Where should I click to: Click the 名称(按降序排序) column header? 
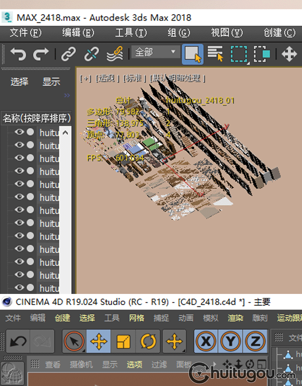click(x=37, y=118)
